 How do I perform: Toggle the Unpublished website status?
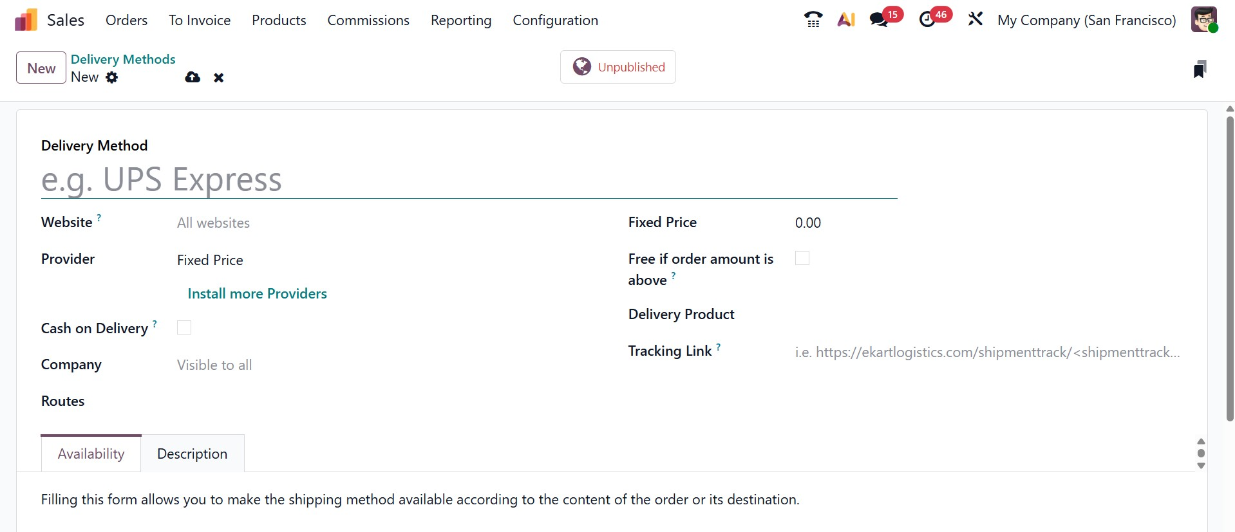[x=617, y=67]
